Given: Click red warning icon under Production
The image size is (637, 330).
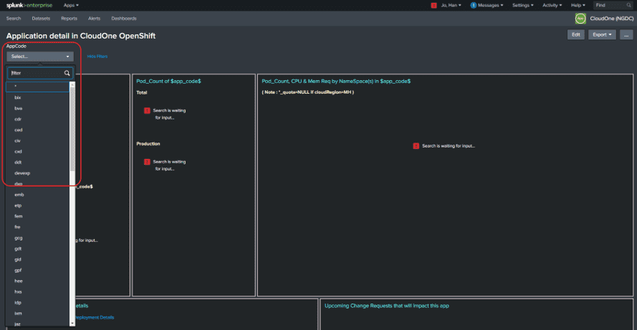Looking at the screenshot, I should (147, 162).
